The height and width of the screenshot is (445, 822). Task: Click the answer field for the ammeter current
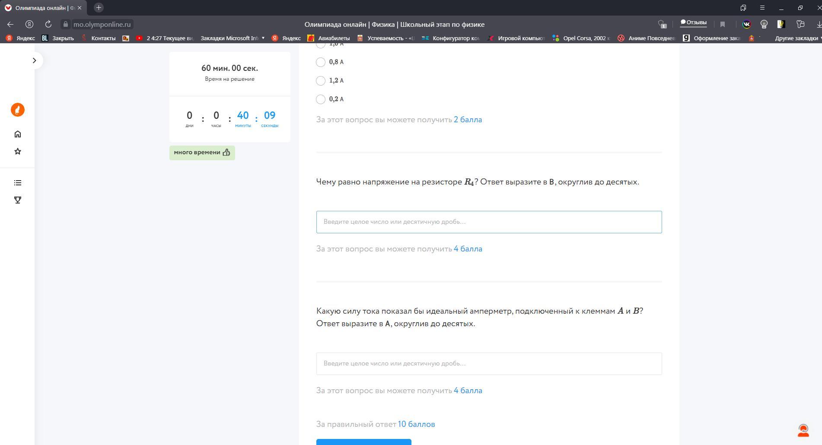(x=489, y=364)
